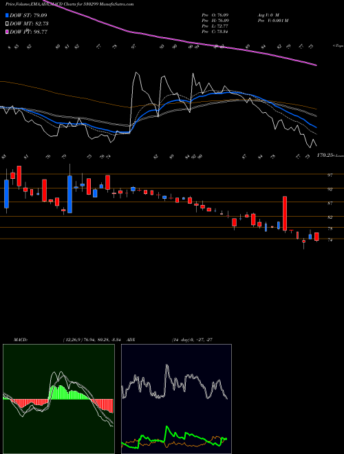Click the 170.25 label beside the price axis
Image resolution: width=344 pixels, height=454 pixels.
tap(324, 155)
